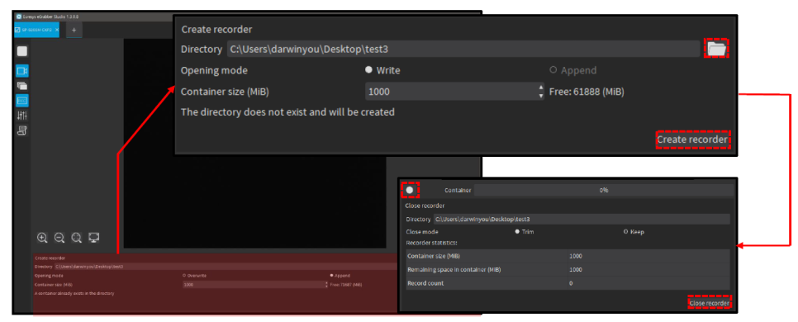Choose the Trim close mode
The width and height of the screenshot is (798, 322).
pos(525,231)
